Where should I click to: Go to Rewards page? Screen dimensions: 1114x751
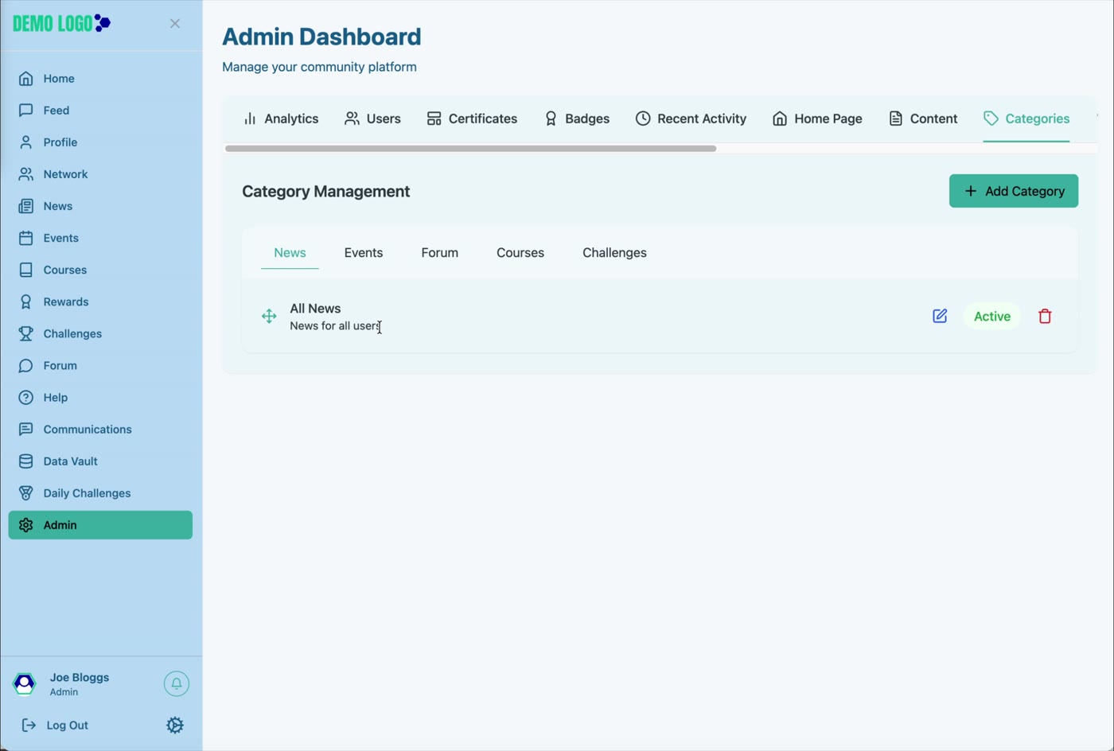click(x=100, y=302)
